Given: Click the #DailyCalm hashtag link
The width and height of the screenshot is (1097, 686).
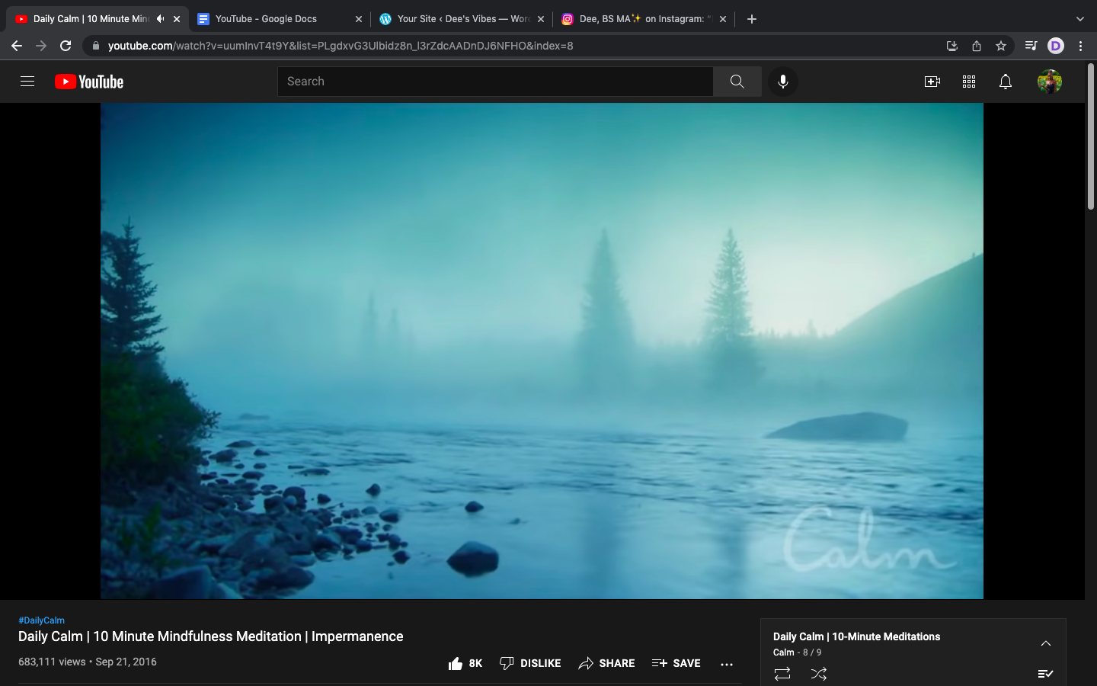Looking at the screenshot, I should [x=41, y=620].
